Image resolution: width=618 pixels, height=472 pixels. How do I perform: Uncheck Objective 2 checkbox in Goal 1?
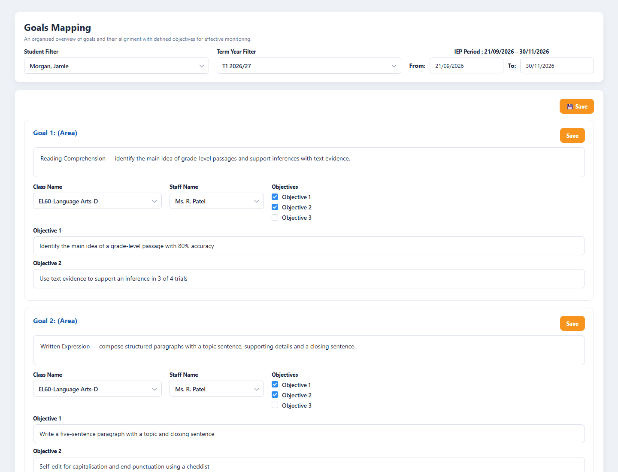[x=275, y=207]
